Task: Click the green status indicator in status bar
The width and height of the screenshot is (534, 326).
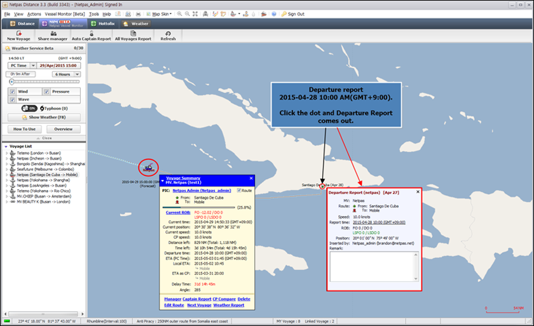Action: 7,321
